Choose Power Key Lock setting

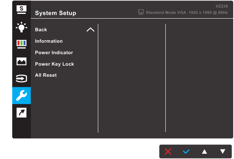(54, 64)
